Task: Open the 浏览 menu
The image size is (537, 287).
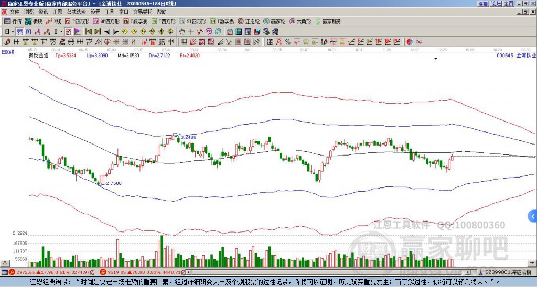Action: [29, 12]
